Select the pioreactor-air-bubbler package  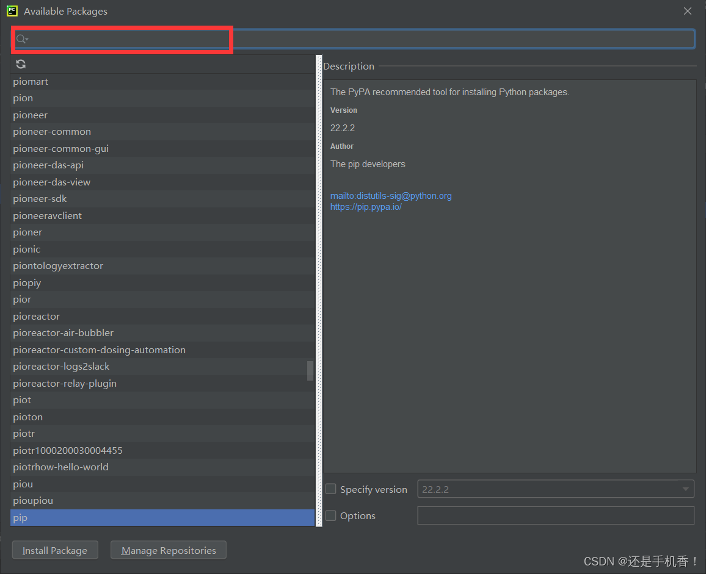[162, 333]
